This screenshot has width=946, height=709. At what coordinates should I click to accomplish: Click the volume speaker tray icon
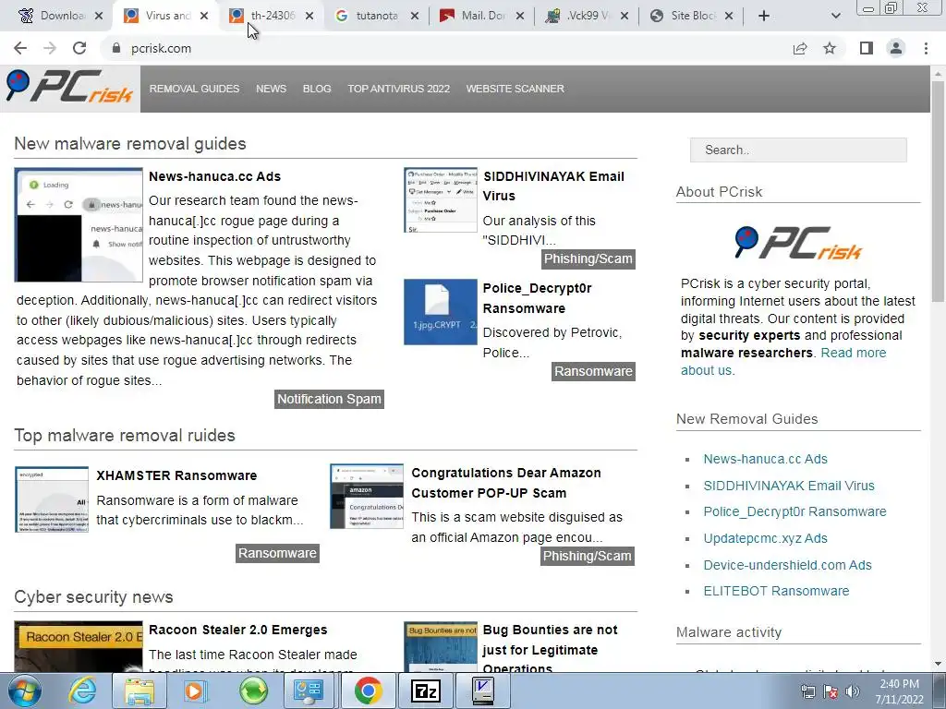pos(852,691)
